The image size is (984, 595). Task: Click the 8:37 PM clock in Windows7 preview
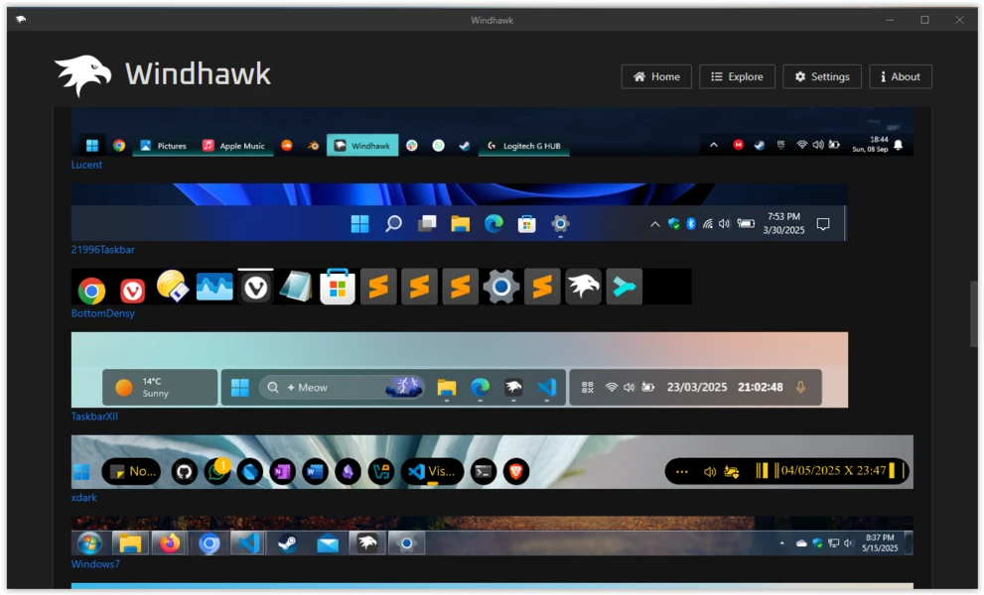880,543
